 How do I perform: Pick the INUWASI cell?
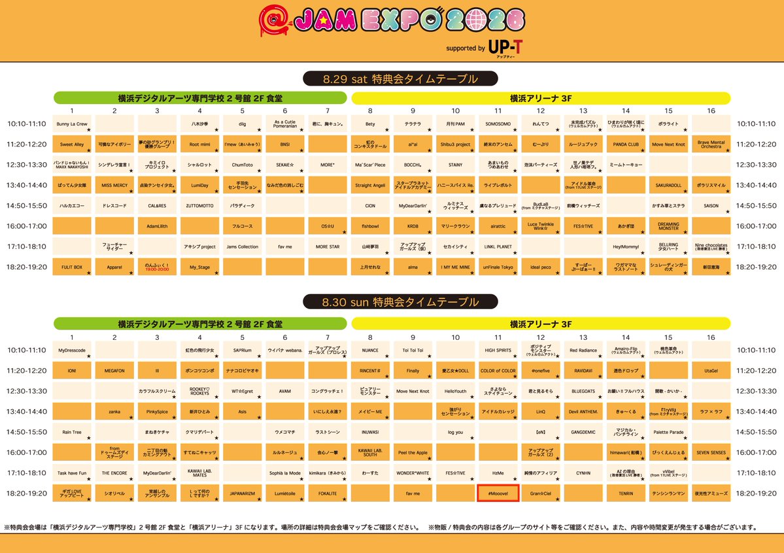[x=371, y=432]
